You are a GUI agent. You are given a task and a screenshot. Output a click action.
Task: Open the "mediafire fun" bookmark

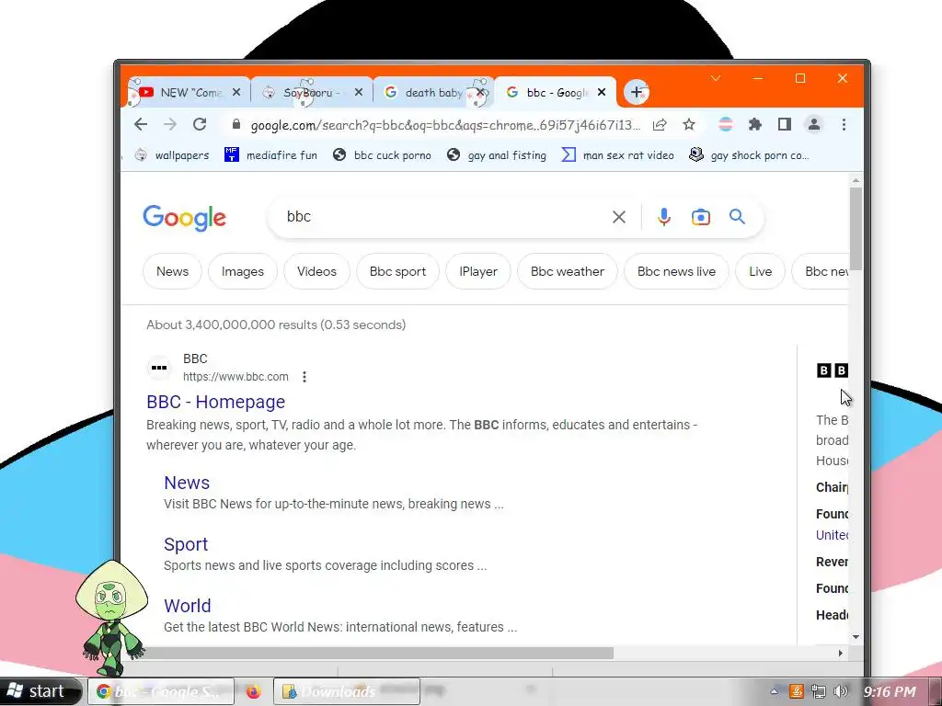point(271,154)
